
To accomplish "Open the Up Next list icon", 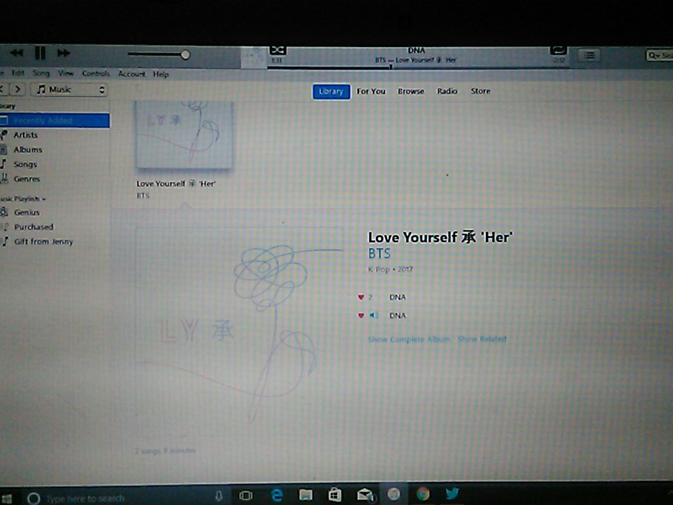I will coord(590,55).
